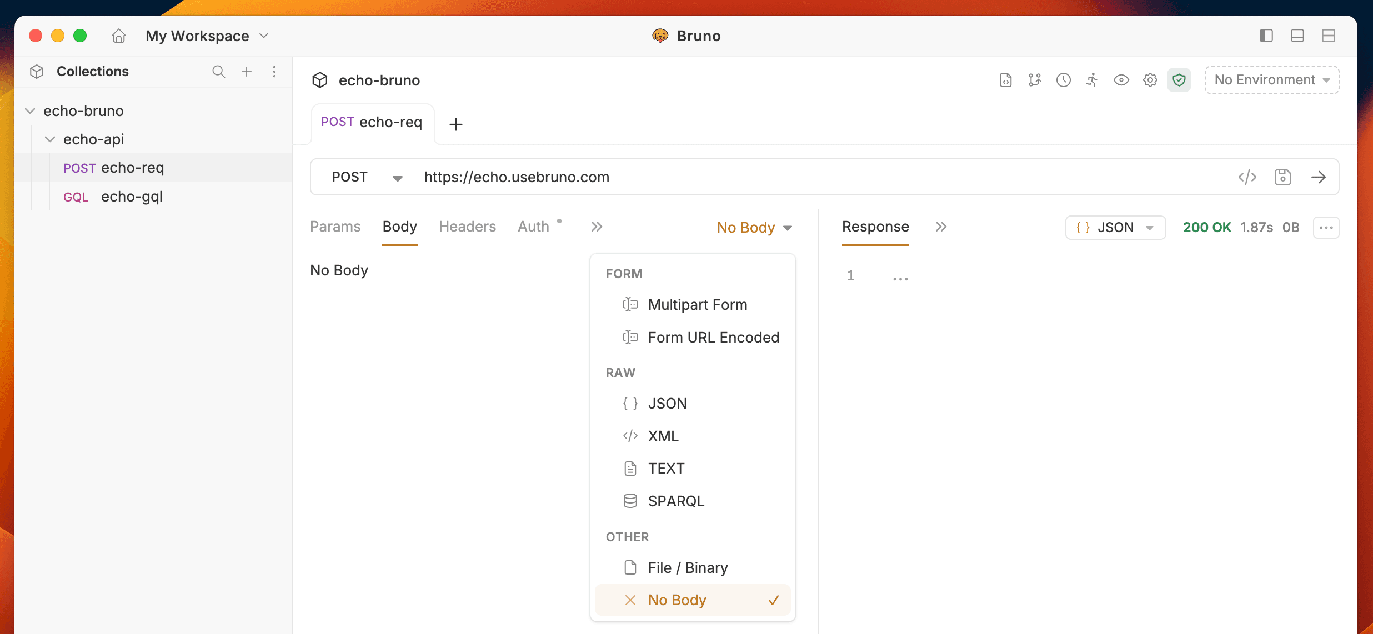1373x634 pixels.
Task: Open collection settings gear icon
Action: coord(1150,80)
